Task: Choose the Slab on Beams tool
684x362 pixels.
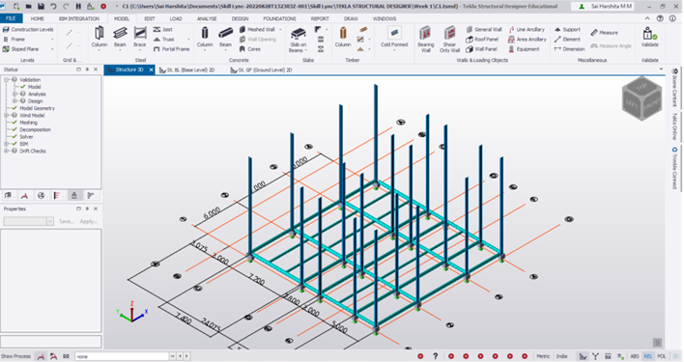Action: pos(298,40)
